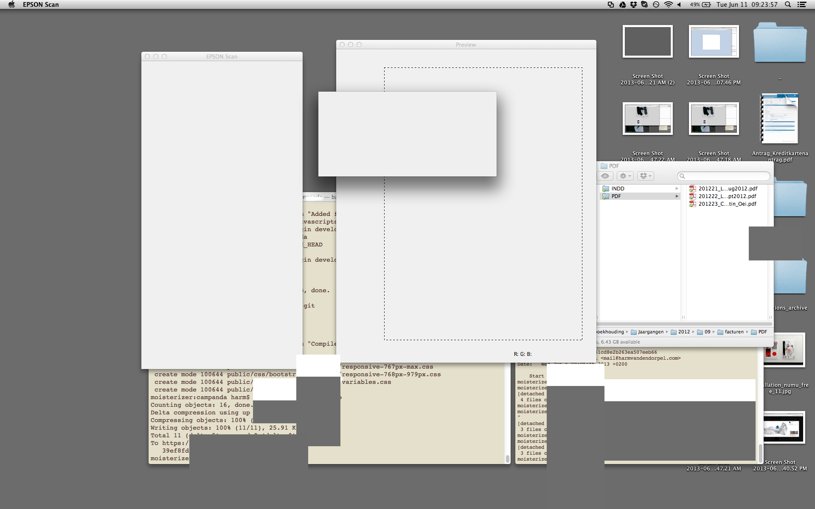The height and width of the screenshot is (509, 815).
Task: Click the Google Drive menu bar icon
Action: click(622, 5)
